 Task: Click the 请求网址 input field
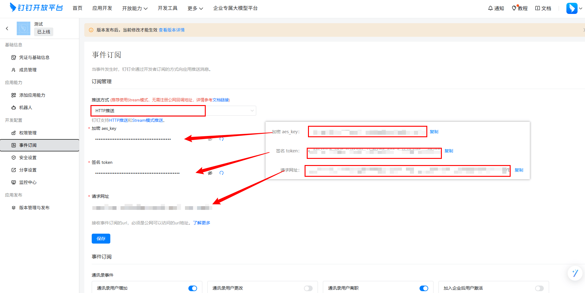[x=152, y=208]
